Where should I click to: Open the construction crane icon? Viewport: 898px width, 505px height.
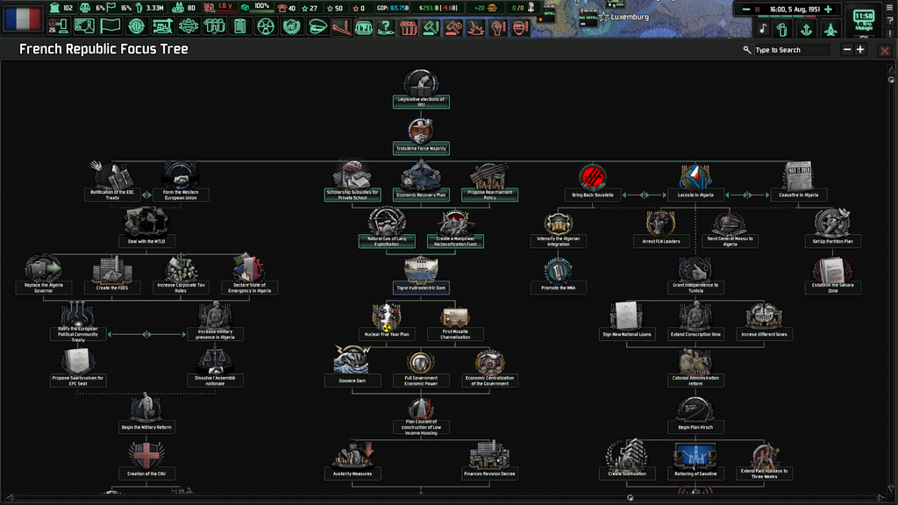pos(162,26)
